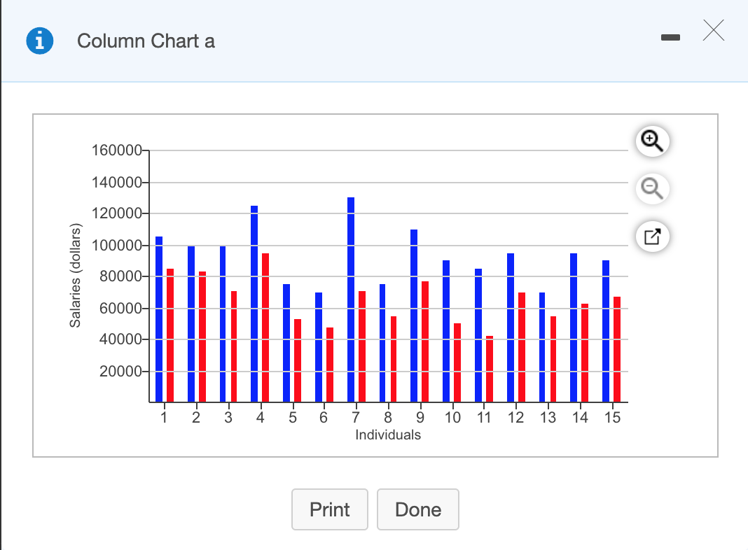The image size is (748, 550).
Task: Click the Individuals axis label
Action: tap(388, 435)
